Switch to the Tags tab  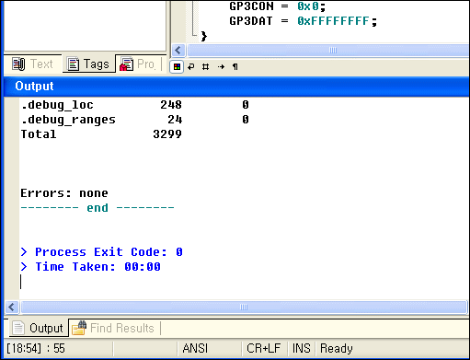pyautogui.click(x=89, y=64)
